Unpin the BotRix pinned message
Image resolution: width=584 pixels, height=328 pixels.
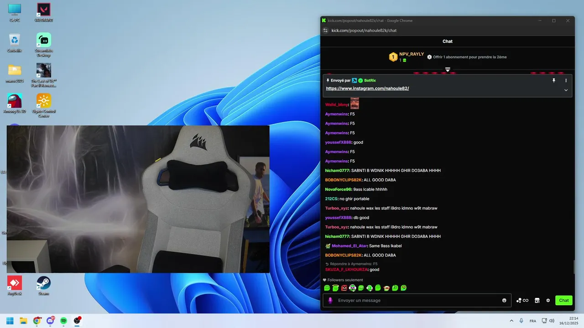click(554, 80)
